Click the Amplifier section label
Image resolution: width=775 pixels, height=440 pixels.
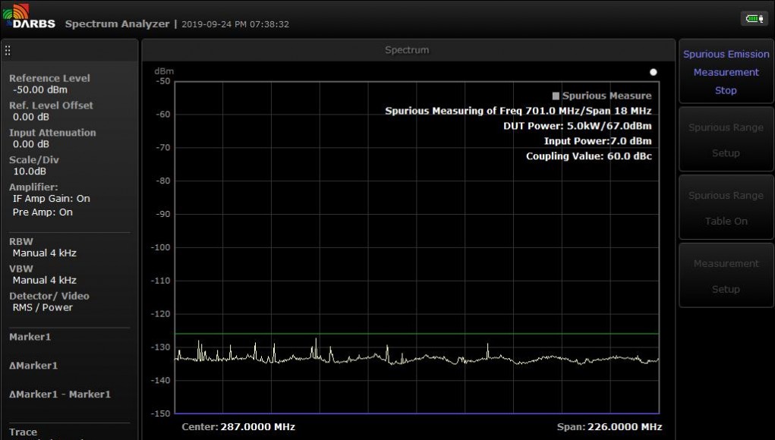tap(33, 187)
